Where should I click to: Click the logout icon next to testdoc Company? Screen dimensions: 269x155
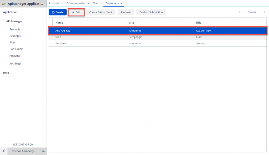click(x=44, y=151)
